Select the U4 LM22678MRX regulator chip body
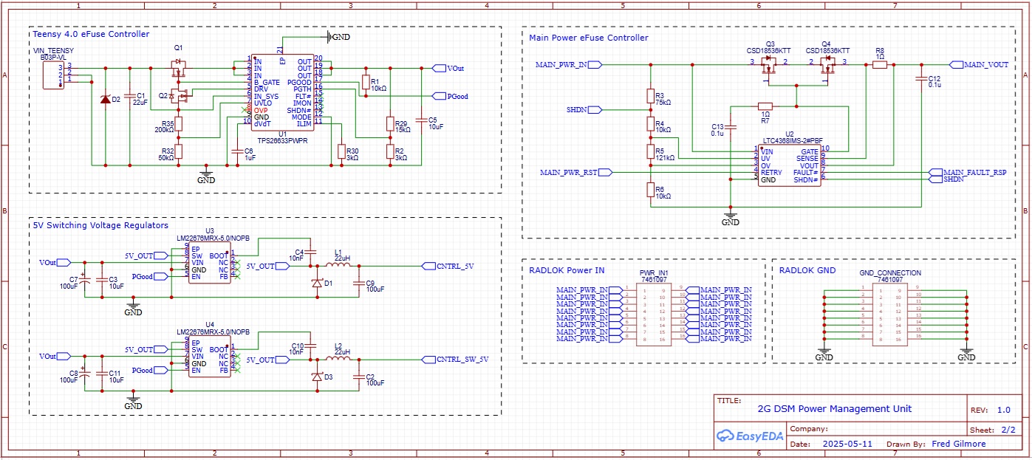Screen dimensions: 1032x460 (209, 357)
